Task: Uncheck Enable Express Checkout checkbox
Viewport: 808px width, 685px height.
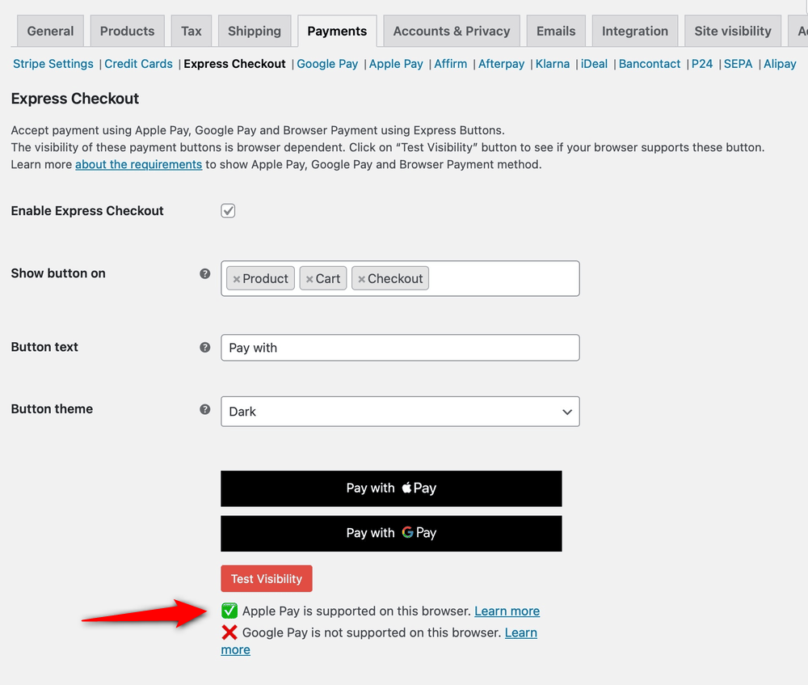Action: coord(228,210)
